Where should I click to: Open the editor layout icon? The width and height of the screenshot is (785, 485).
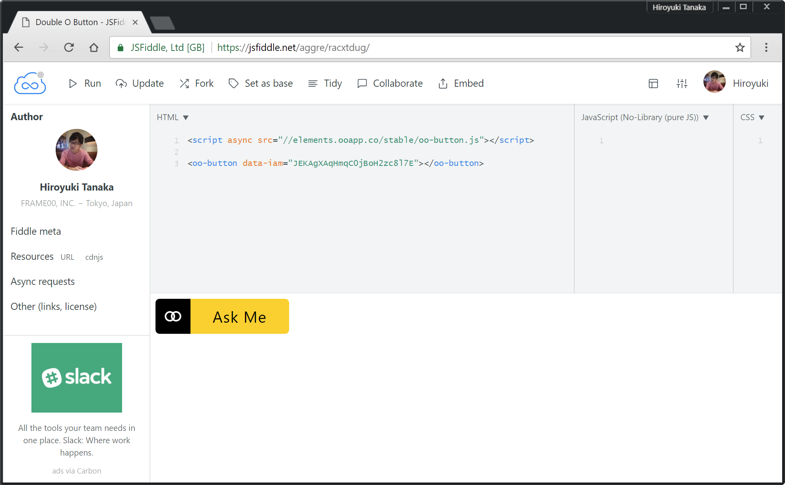click(653, 84)
